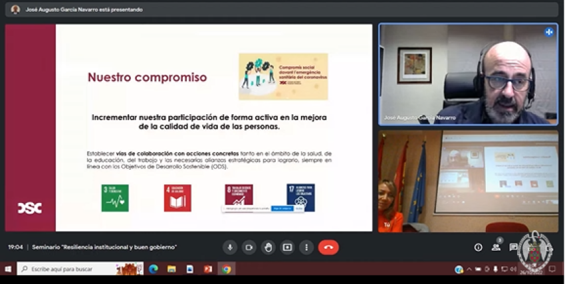Click the audio indicator on José's video tile
Viewport: 565px width, 284px height.
549,32
